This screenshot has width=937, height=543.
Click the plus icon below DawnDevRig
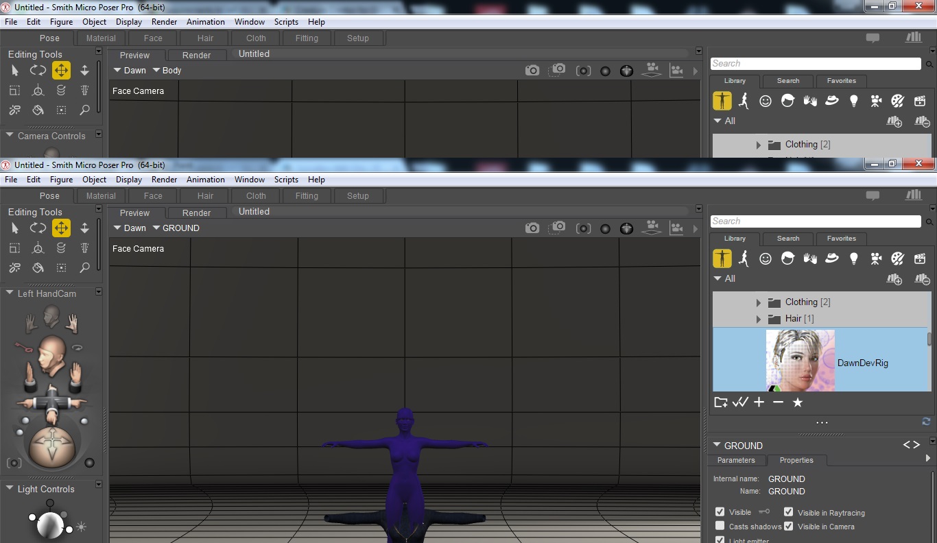tap(759, 402)
